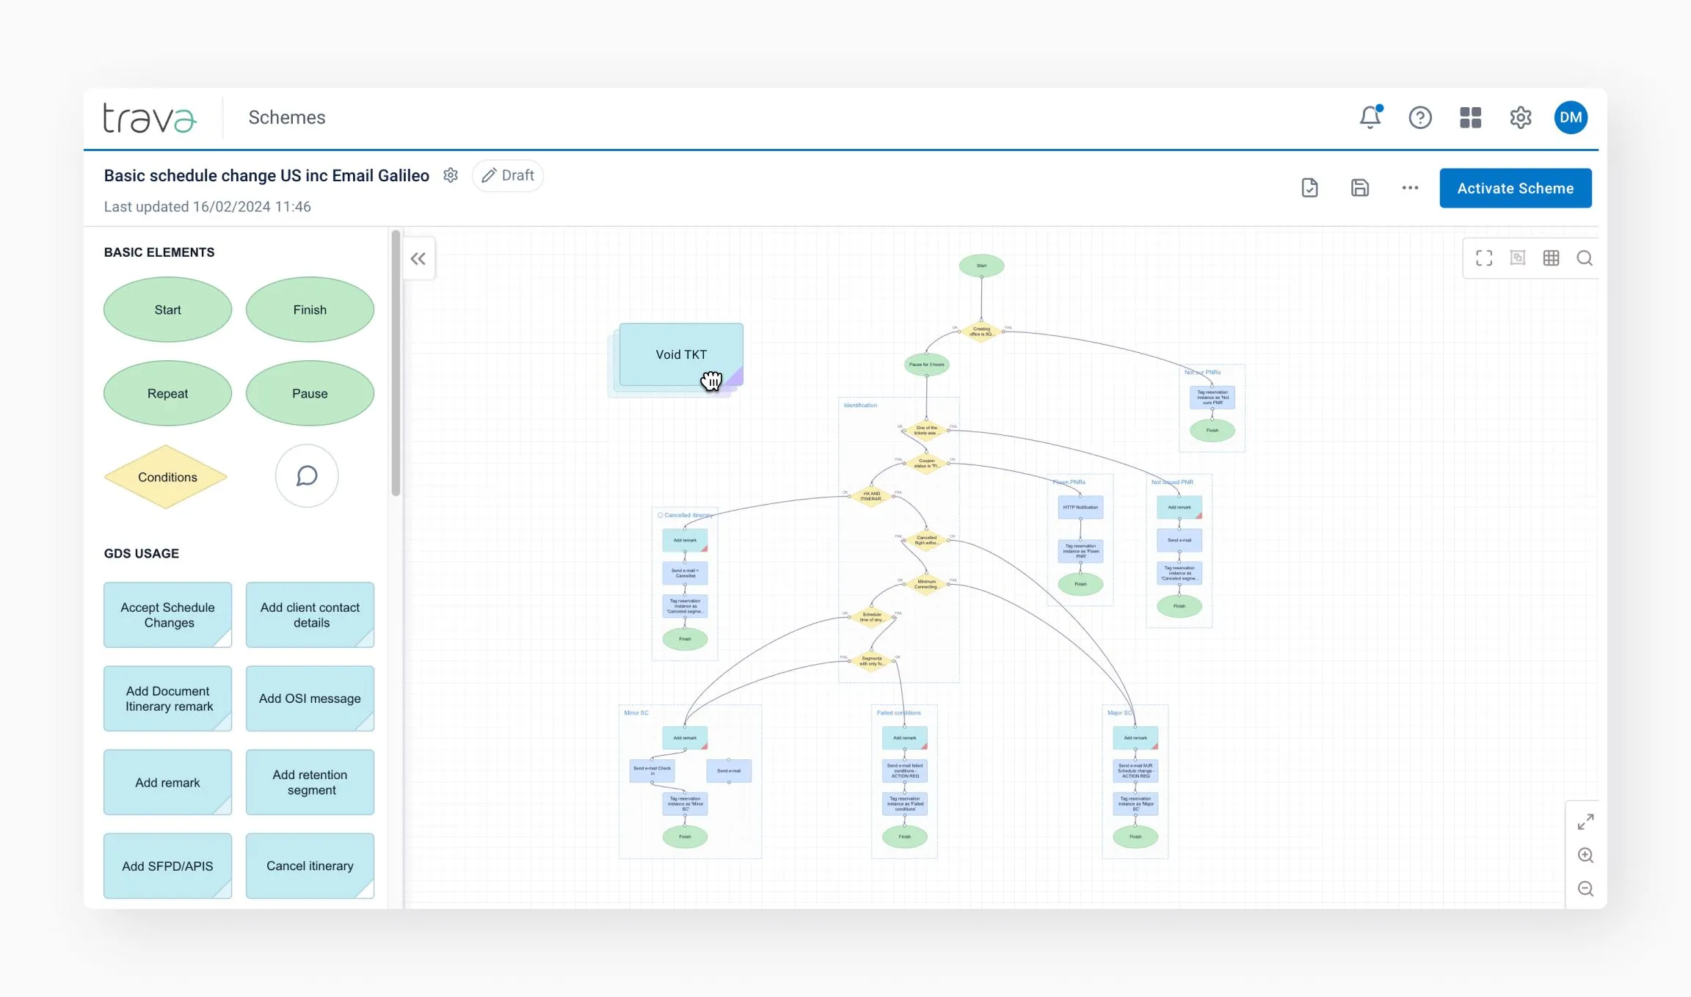Click the elements panel scrollbar
Viewport: 1691px width, 997px height.
point(396,363)
